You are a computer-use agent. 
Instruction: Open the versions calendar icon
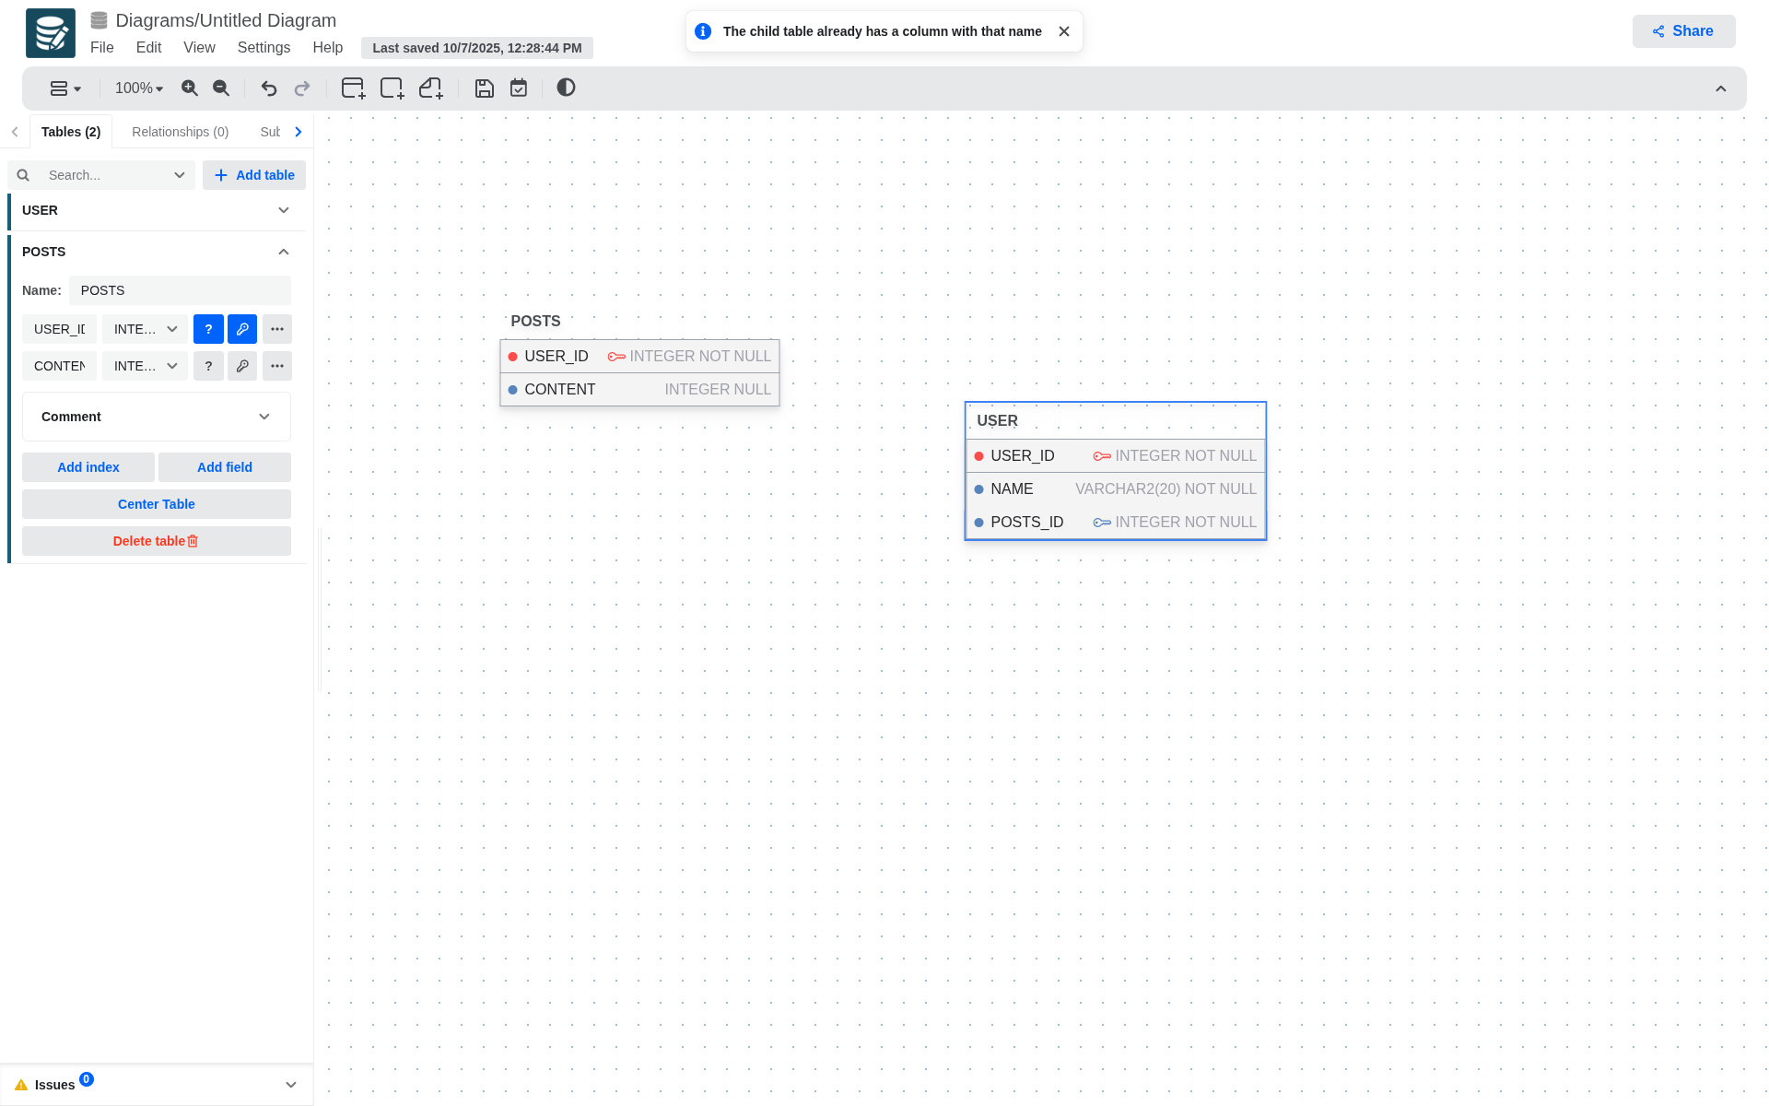519,88
